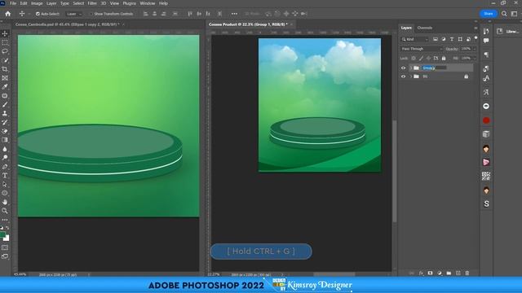Select the Zoom tool
The width and height of the screenshot is (522, 293).
(x=5, y=211)
